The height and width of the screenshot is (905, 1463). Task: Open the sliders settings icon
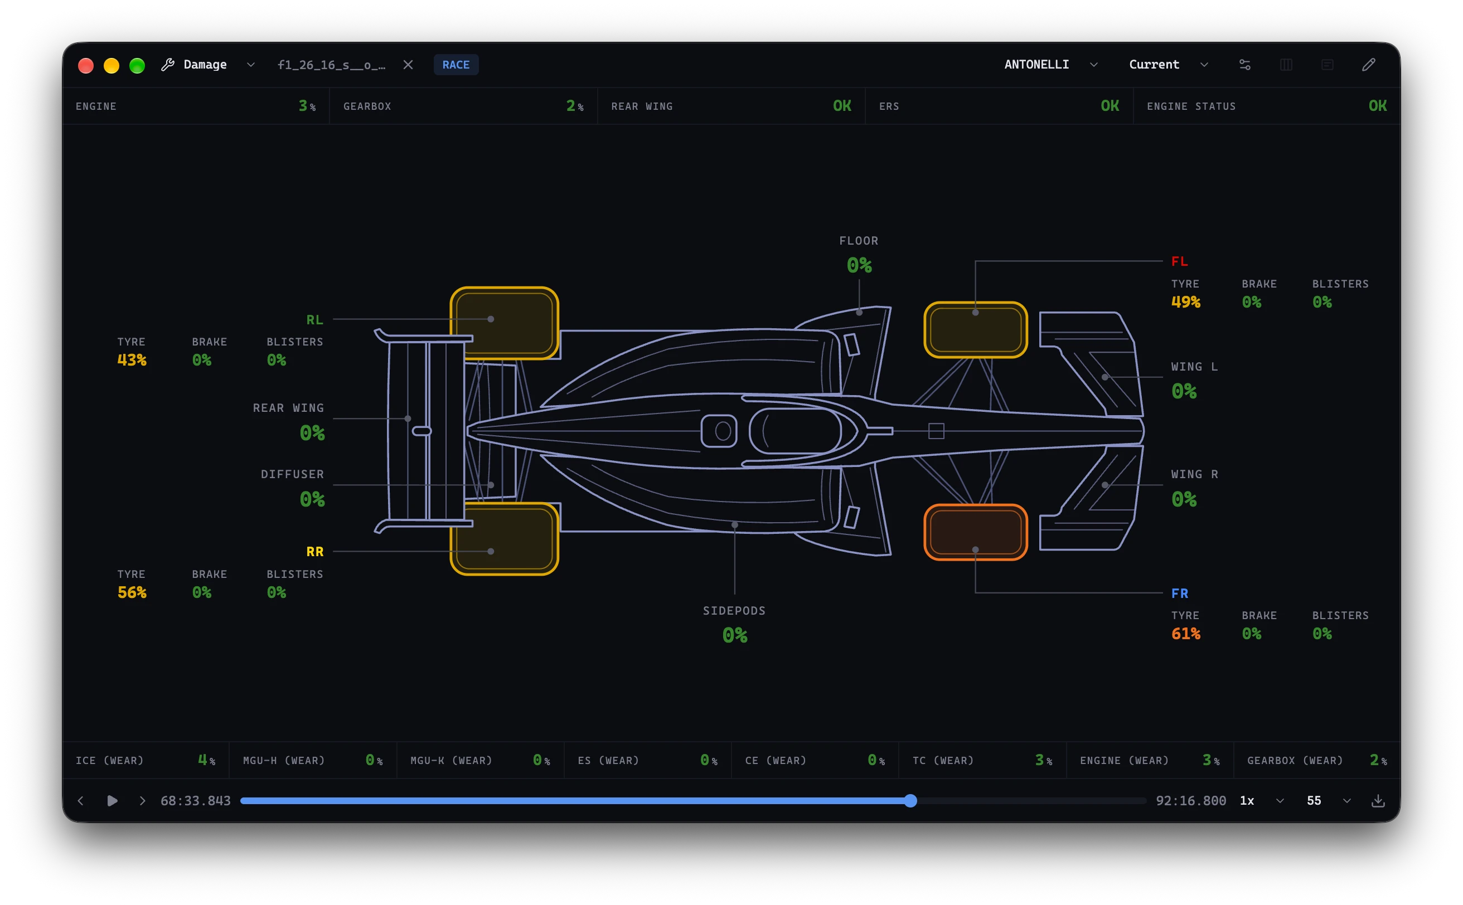click(x=1244, y=65)
